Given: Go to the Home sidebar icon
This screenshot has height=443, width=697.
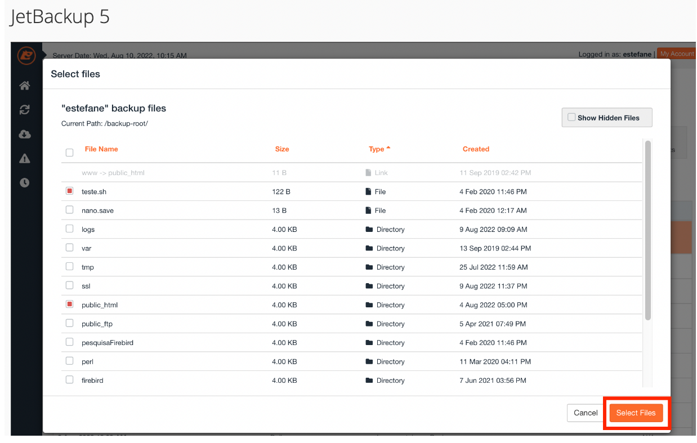Looking at the screenshot, I should 24,86.
